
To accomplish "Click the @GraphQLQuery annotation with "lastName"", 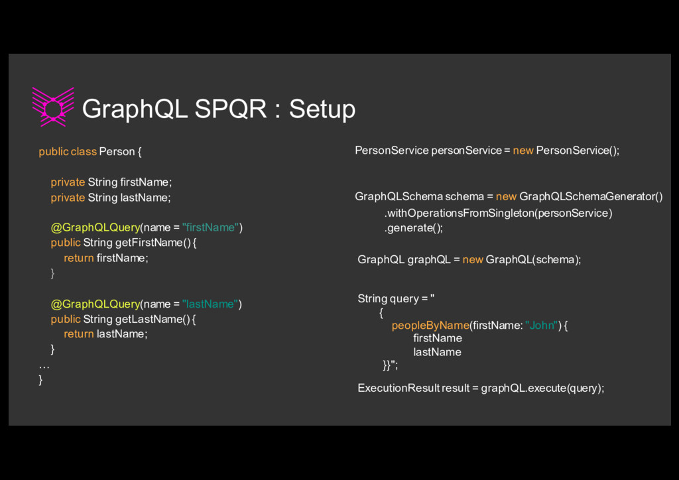I will pyautogui.click(x=147, y=304).
